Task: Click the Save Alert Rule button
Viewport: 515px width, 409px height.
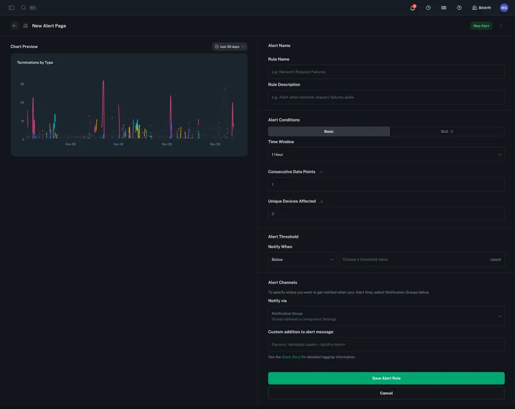Action: pos(386,378)
